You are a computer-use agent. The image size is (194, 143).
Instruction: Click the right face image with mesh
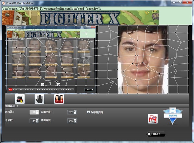pyautogui.click(x=143, y=59)
